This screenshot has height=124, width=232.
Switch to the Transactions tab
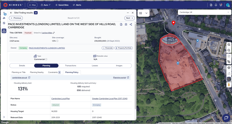tap(70, 66)
